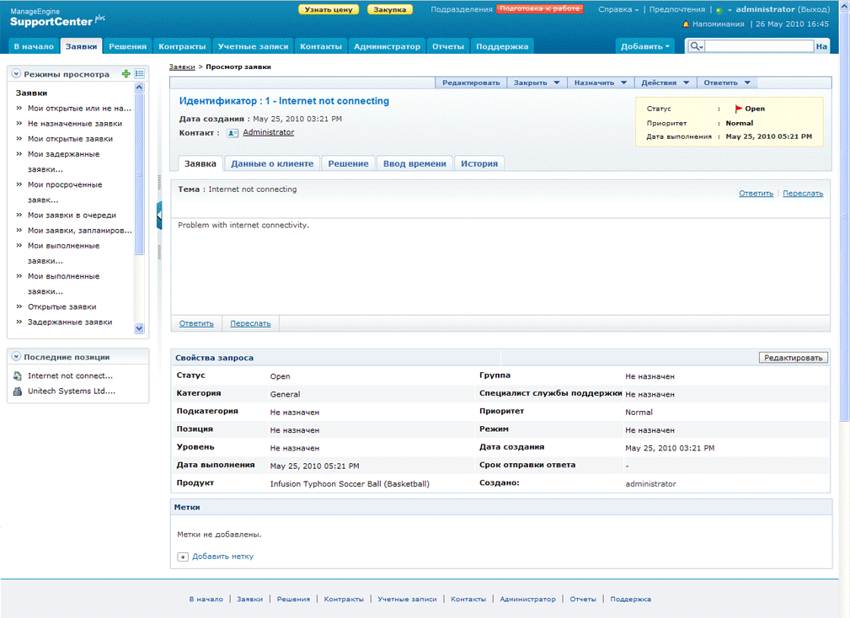Open the Контракты tab
This screenshot has height=618, width=850.
[182, 46]
